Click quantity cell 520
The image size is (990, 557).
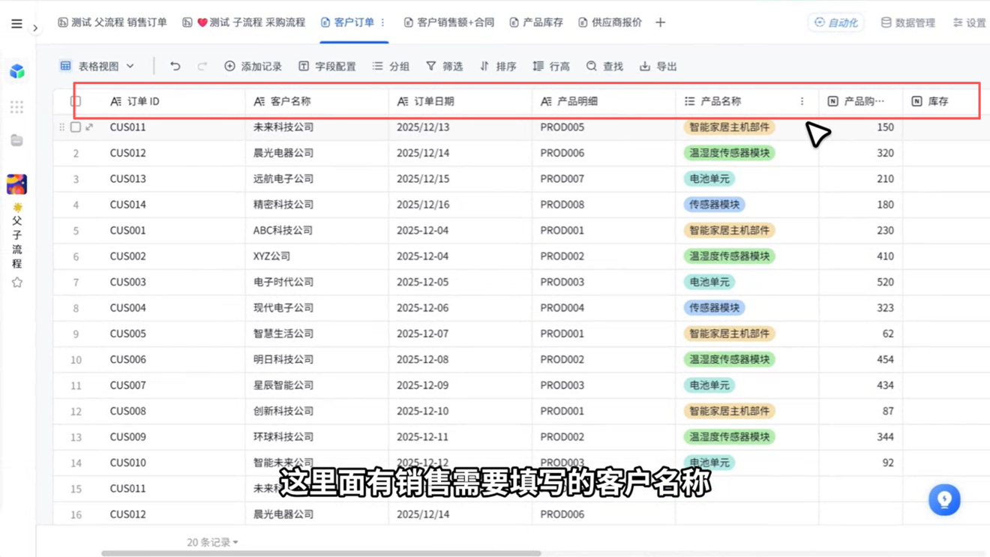861,283
